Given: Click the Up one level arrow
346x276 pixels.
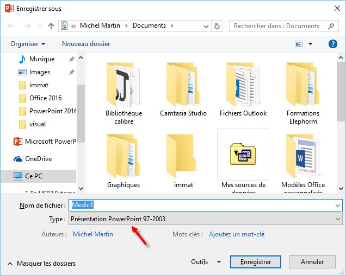Looking at the screenshot, I should click(51, 26).
